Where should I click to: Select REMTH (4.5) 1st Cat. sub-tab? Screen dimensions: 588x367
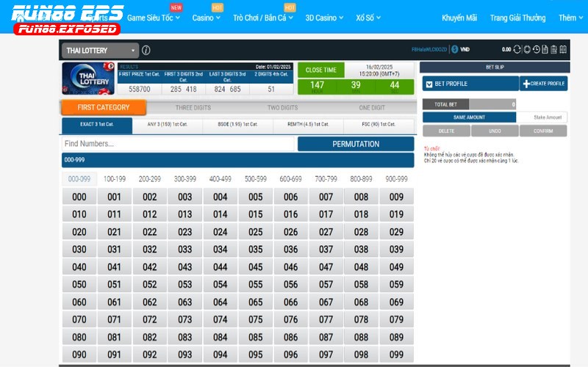(x=308, y=125)
